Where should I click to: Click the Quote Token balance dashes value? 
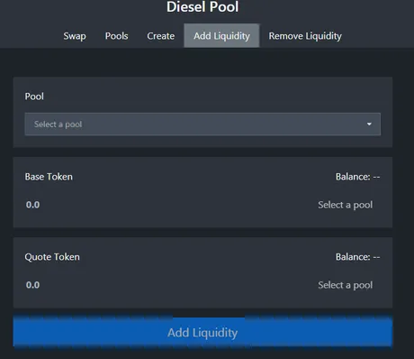tap(376, 257)
